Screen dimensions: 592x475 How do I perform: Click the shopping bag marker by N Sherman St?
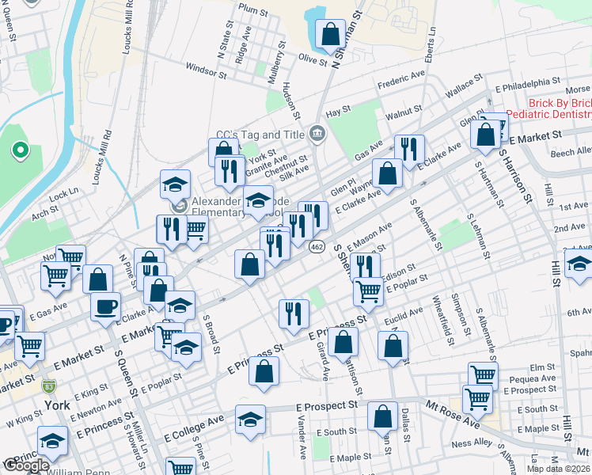coord(330,35)
